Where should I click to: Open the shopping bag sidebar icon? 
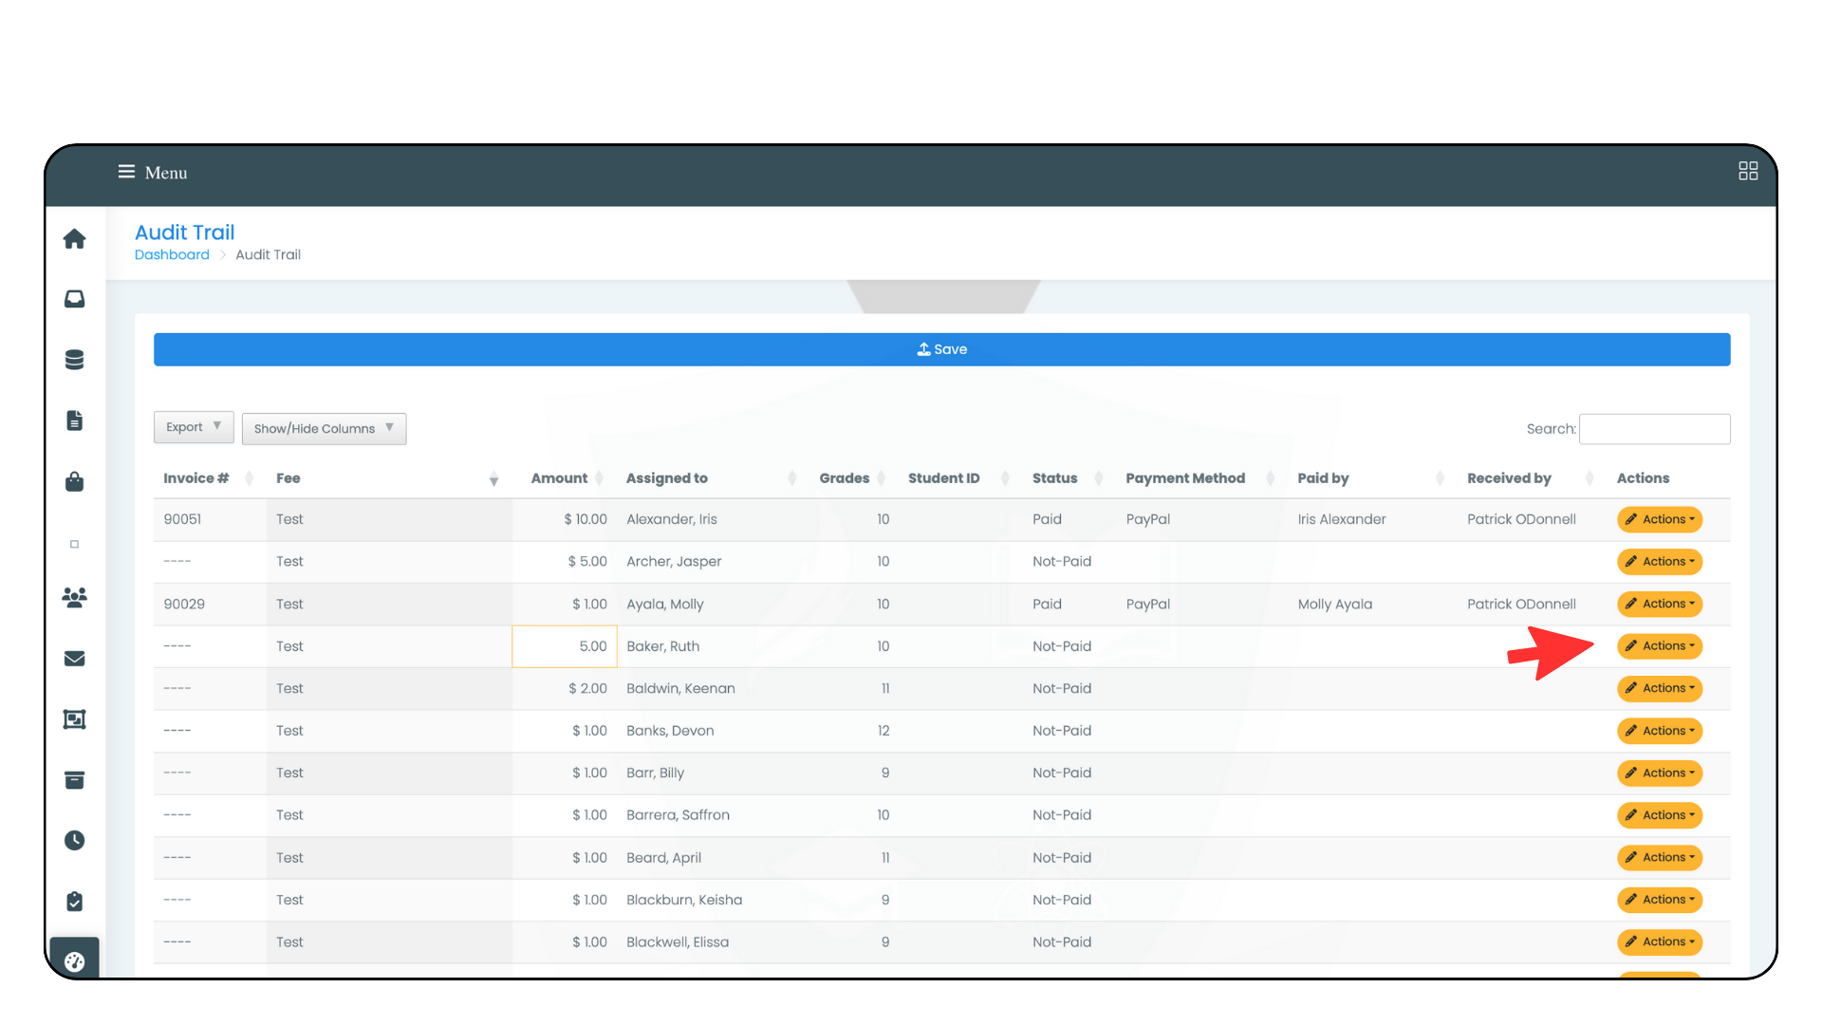point(74,481)
